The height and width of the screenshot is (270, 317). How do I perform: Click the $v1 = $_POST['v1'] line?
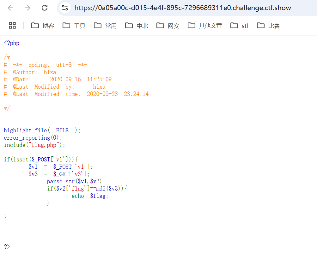point(60,167)
